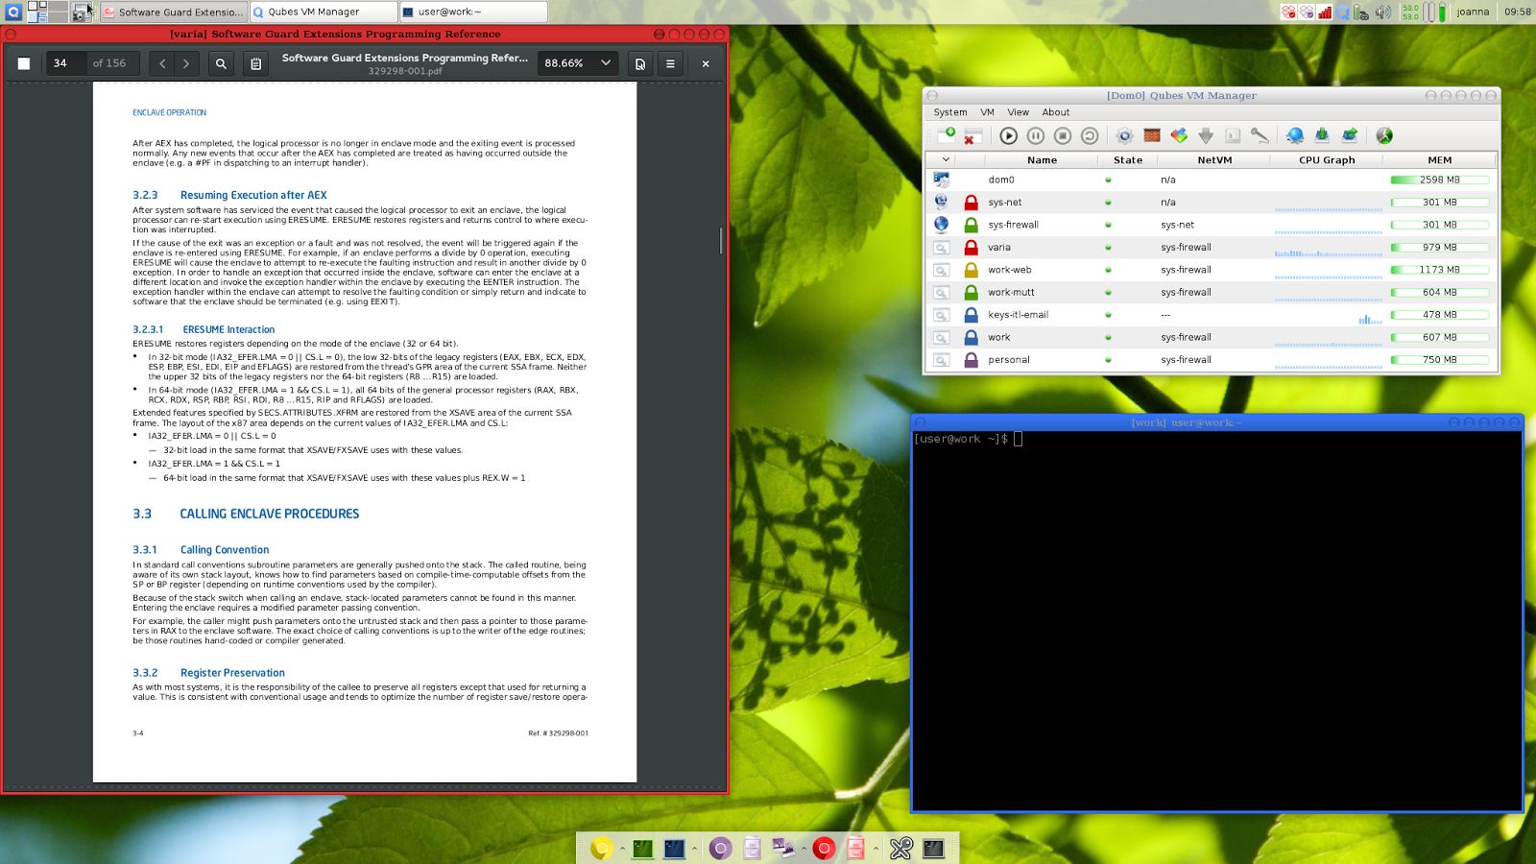Click the page number input showing 34

(x=60, y=63)
